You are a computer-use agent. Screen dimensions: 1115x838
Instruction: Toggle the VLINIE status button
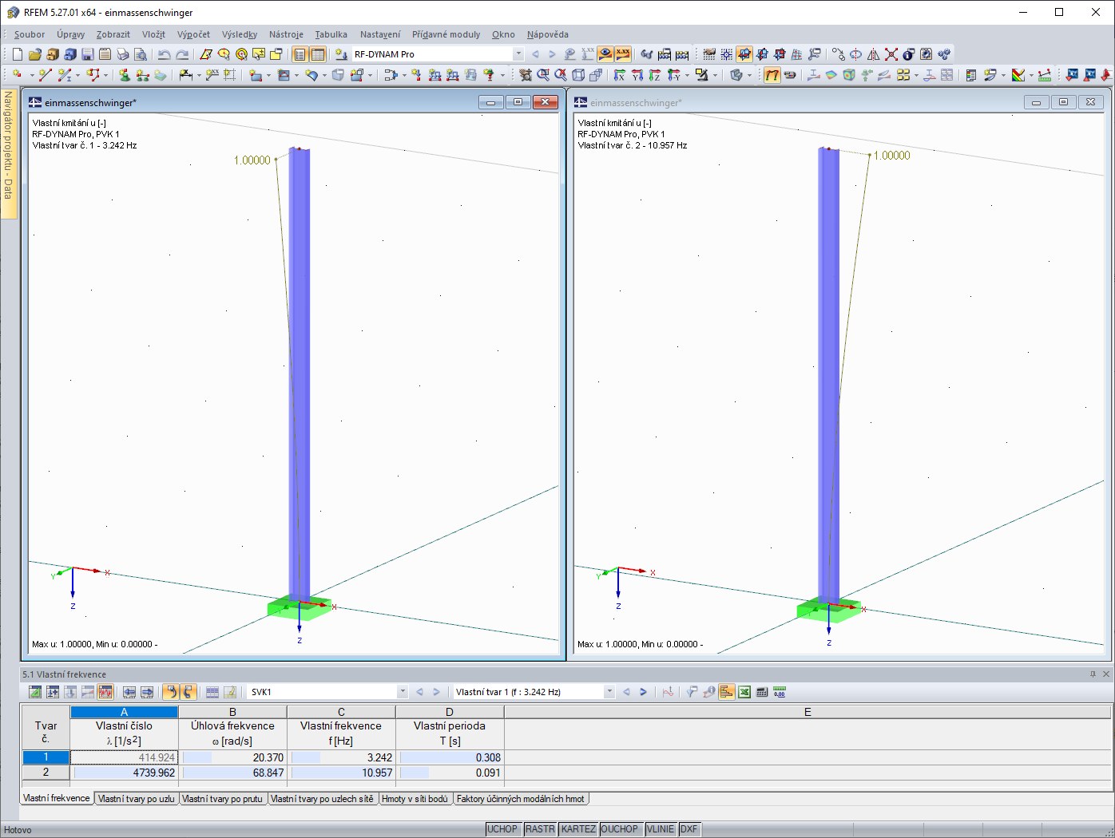661,829
